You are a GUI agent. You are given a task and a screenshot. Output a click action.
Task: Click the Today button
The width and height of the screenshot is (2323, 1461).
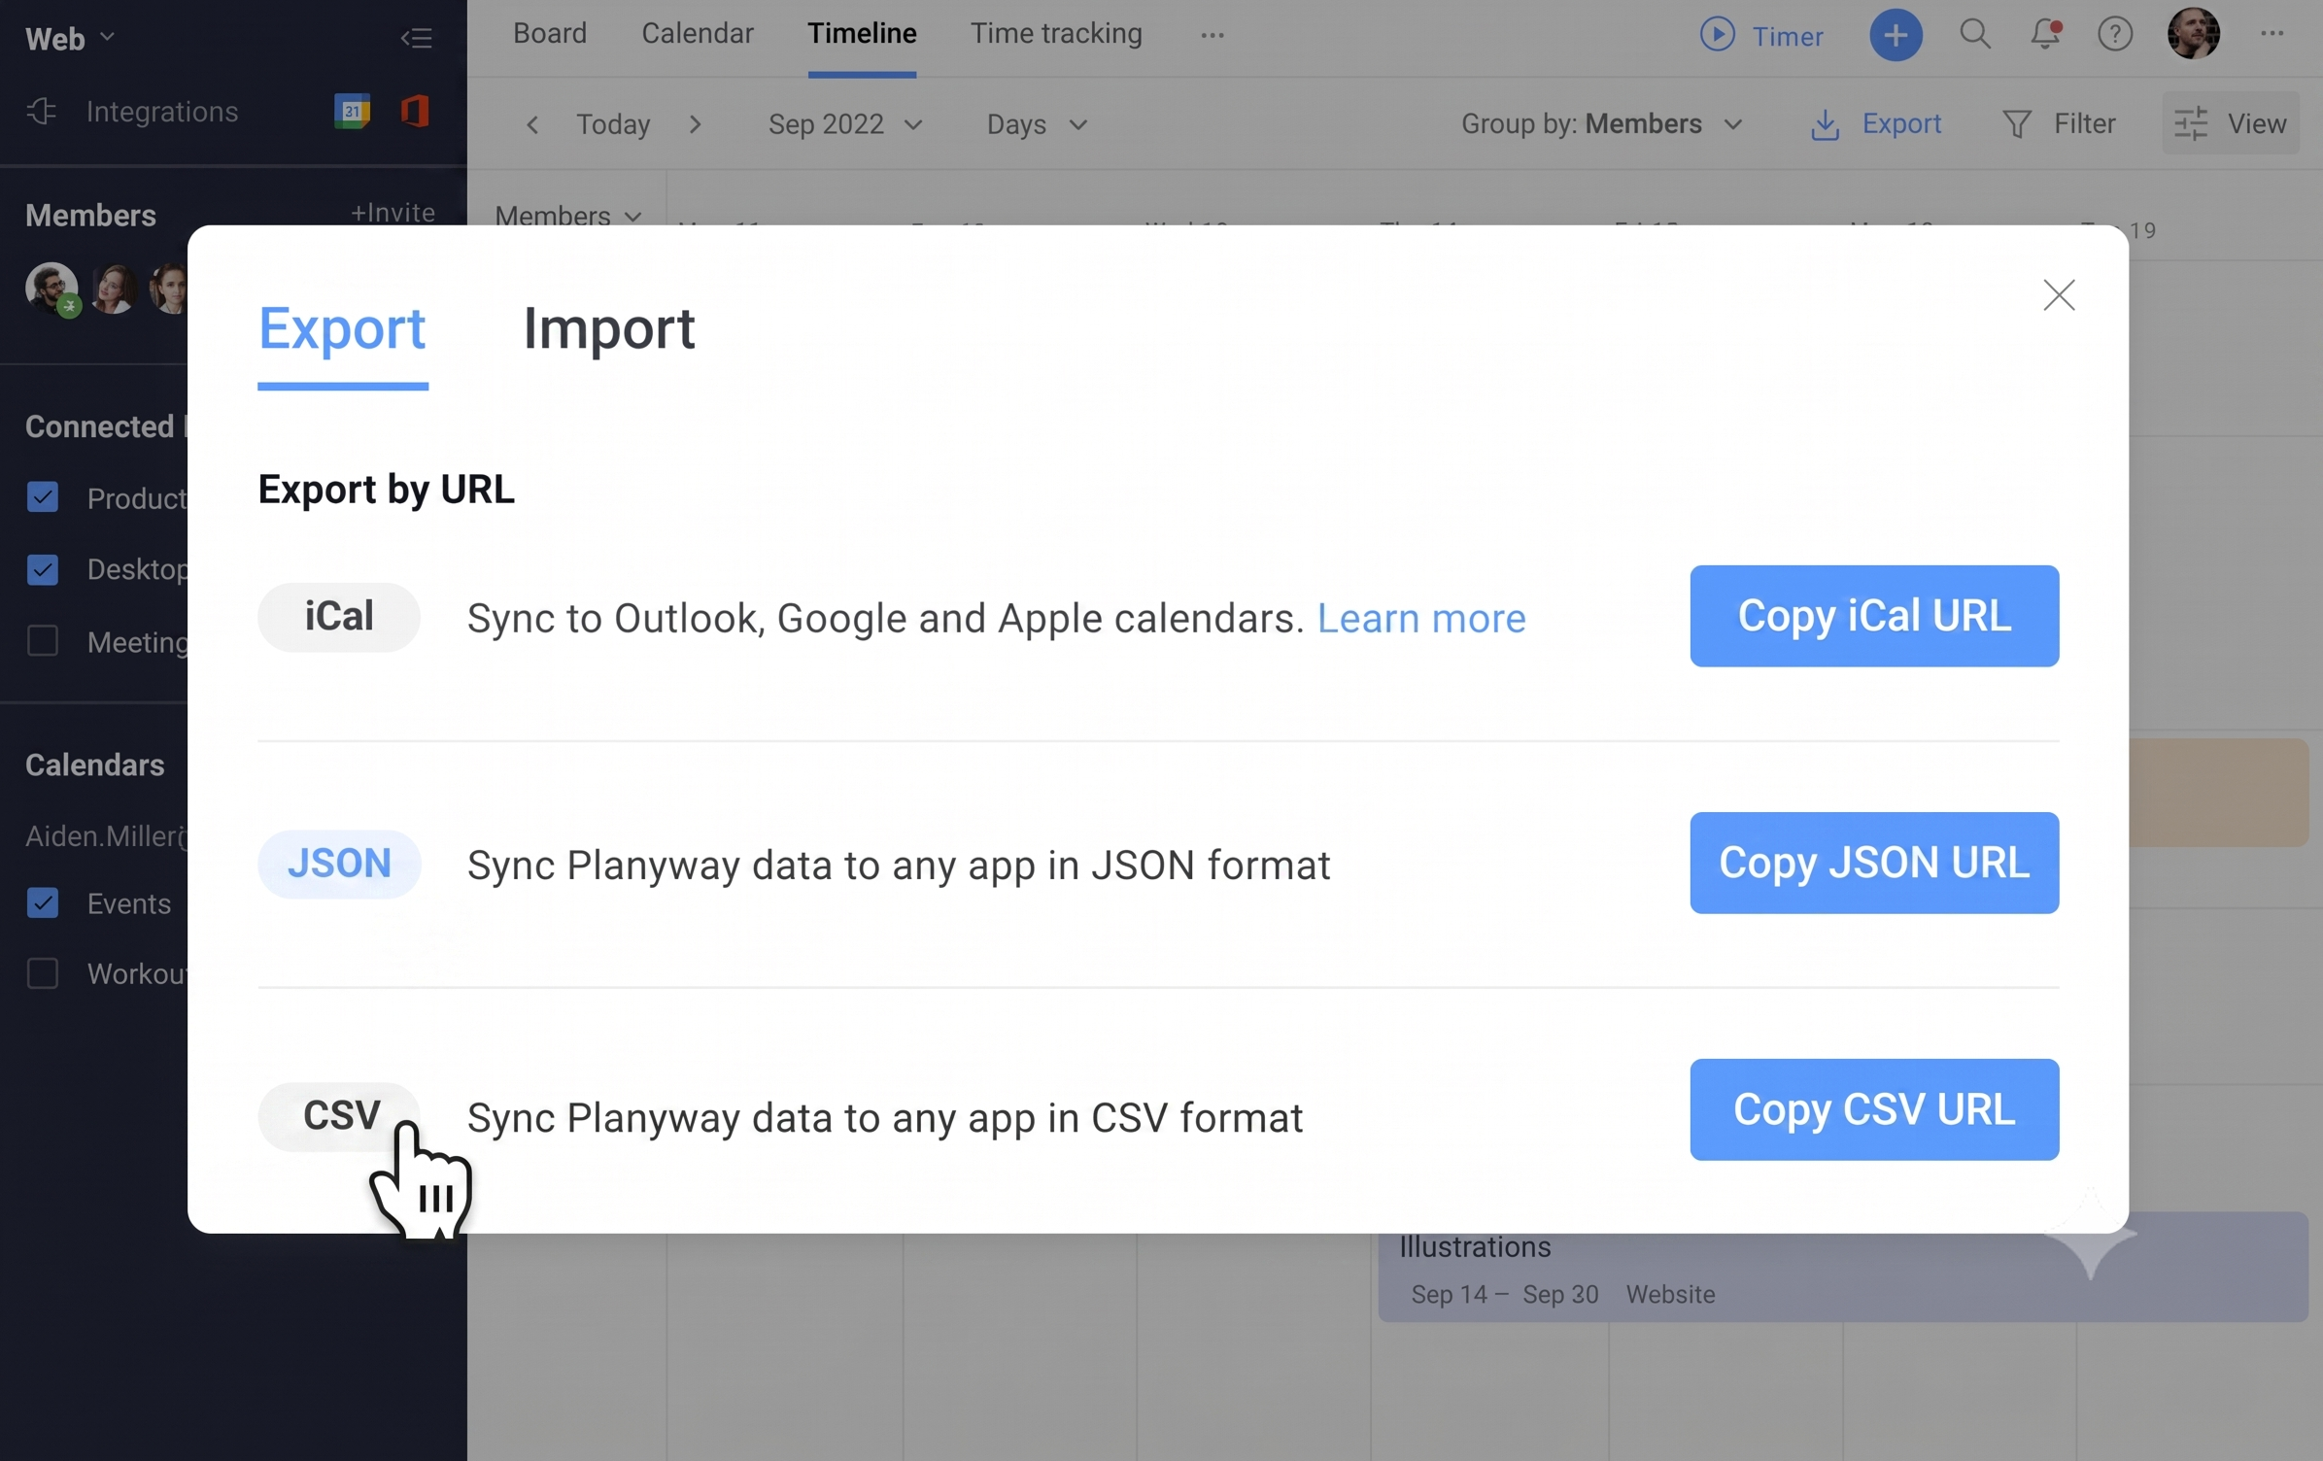pos(613,124)
